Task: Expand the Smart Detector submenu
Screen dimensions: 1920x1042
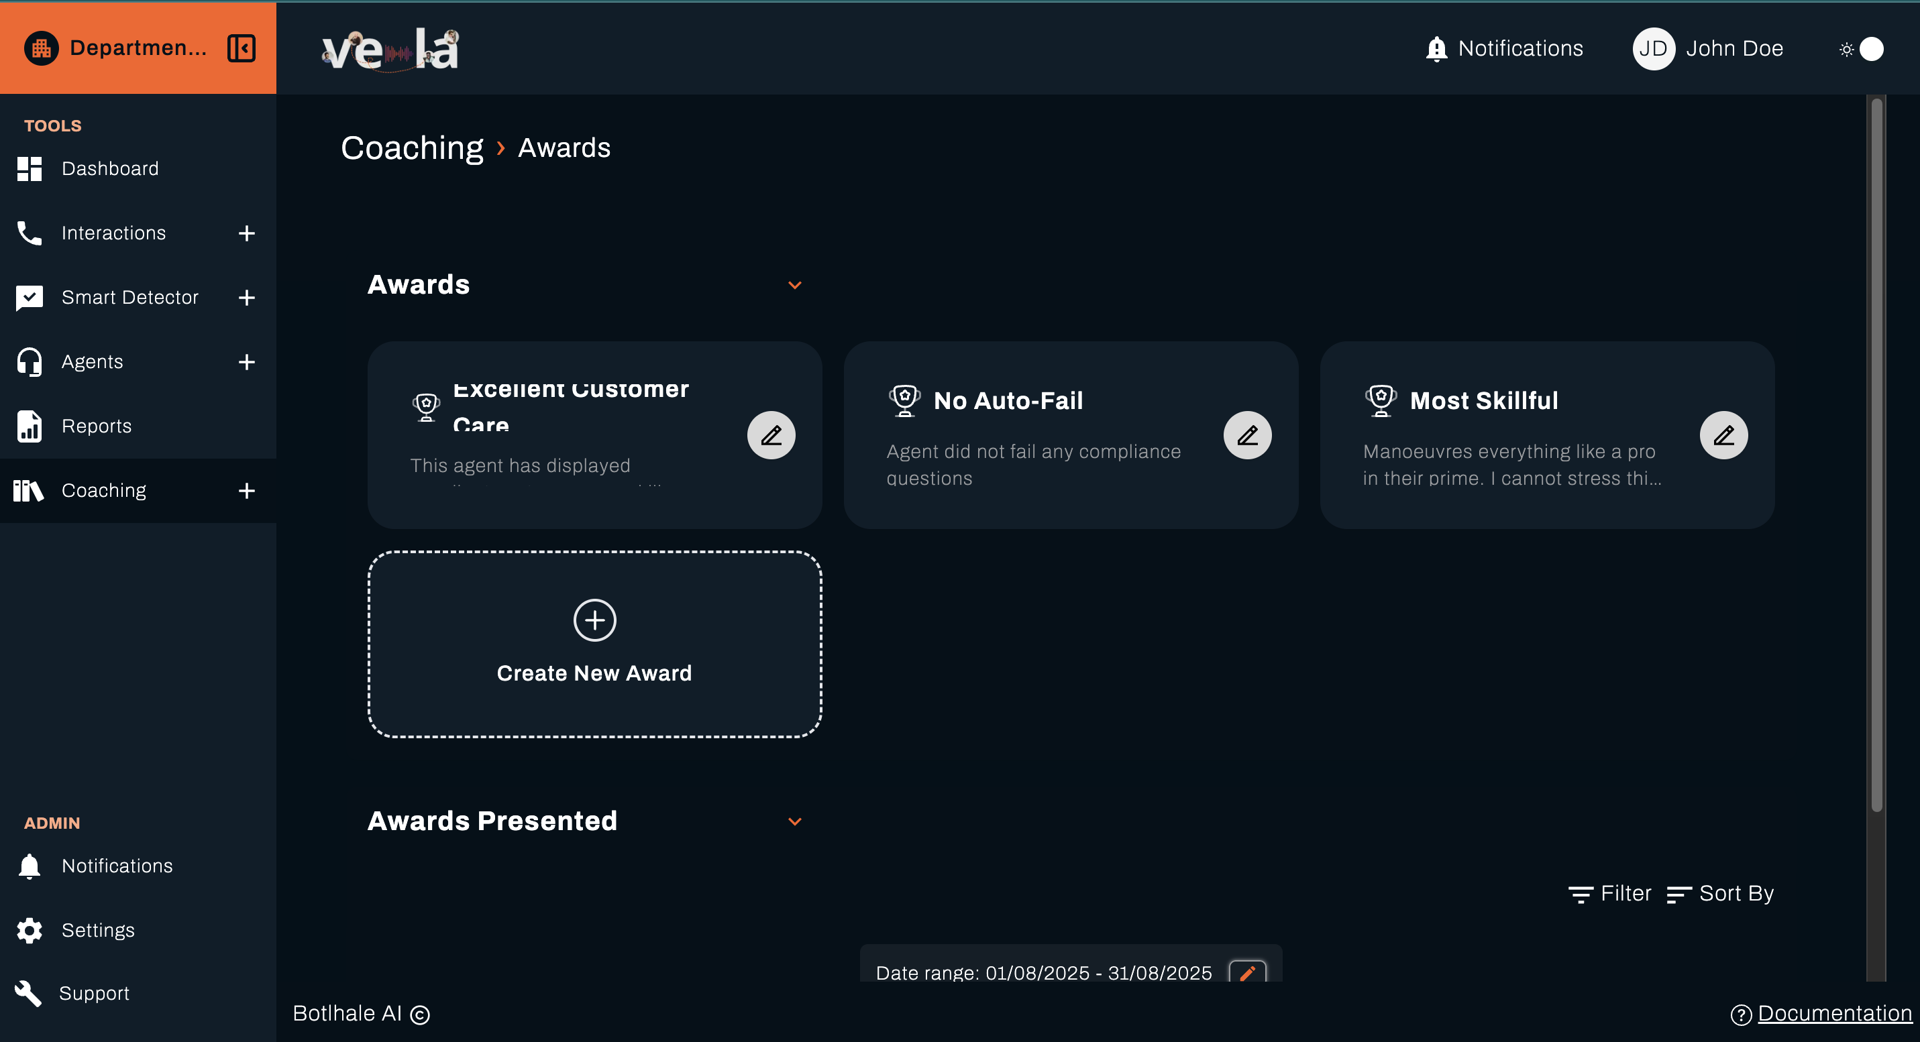Action: pyautogui.click(x=247, y=298)
